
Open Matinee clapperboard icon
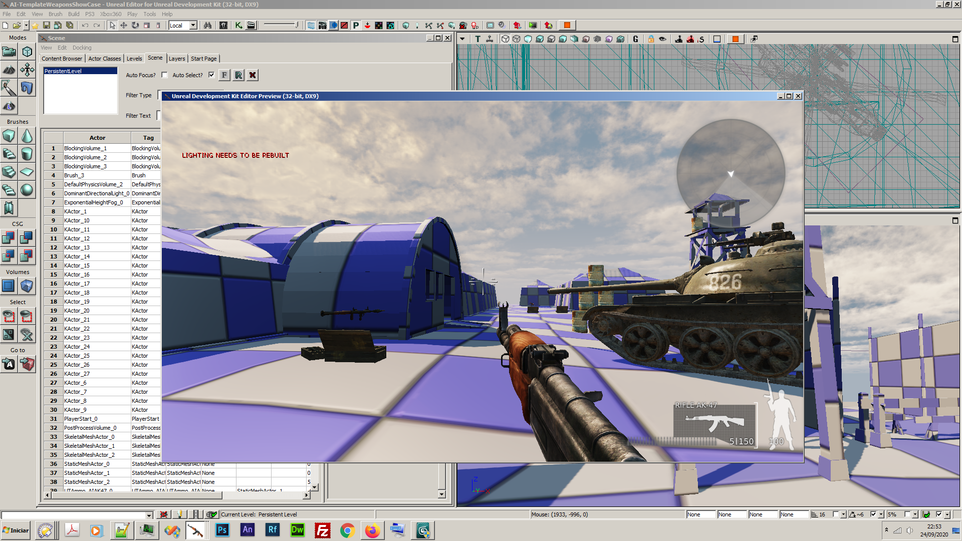click(x=251, y=25)
